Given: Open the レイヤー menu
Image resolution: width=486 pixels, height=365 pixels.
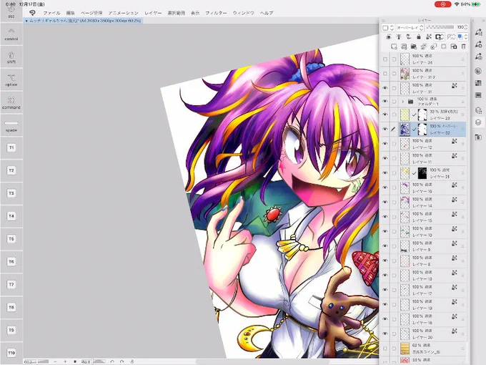Looking at the screenshot, I should [153, 13].
